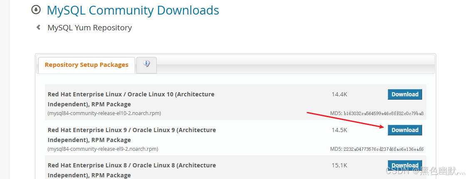467x179 pixels.
Task: Click the mysql84-community-release-el9-2.noarch.rpm filename
Action: coord(103,149)
